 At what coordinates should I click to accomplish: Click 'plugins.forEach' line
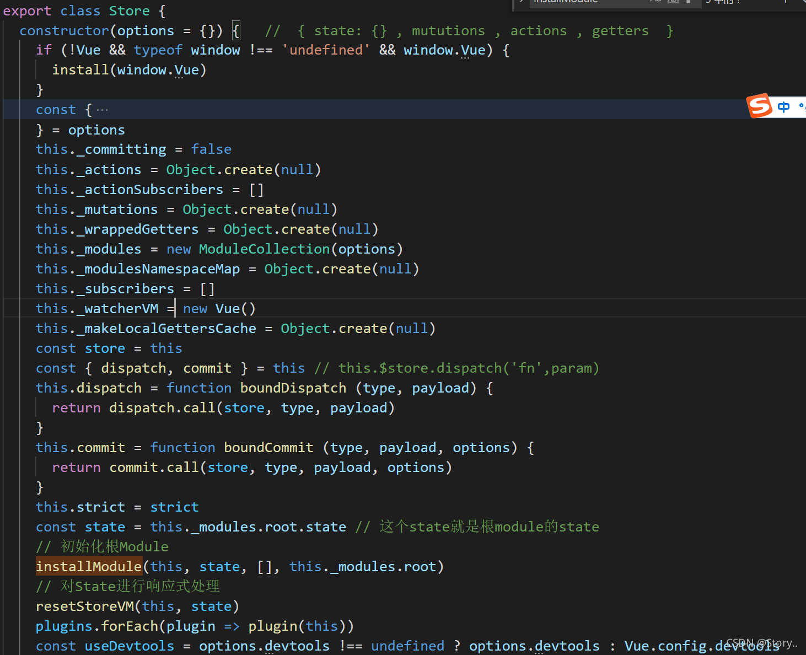[195, 626]
